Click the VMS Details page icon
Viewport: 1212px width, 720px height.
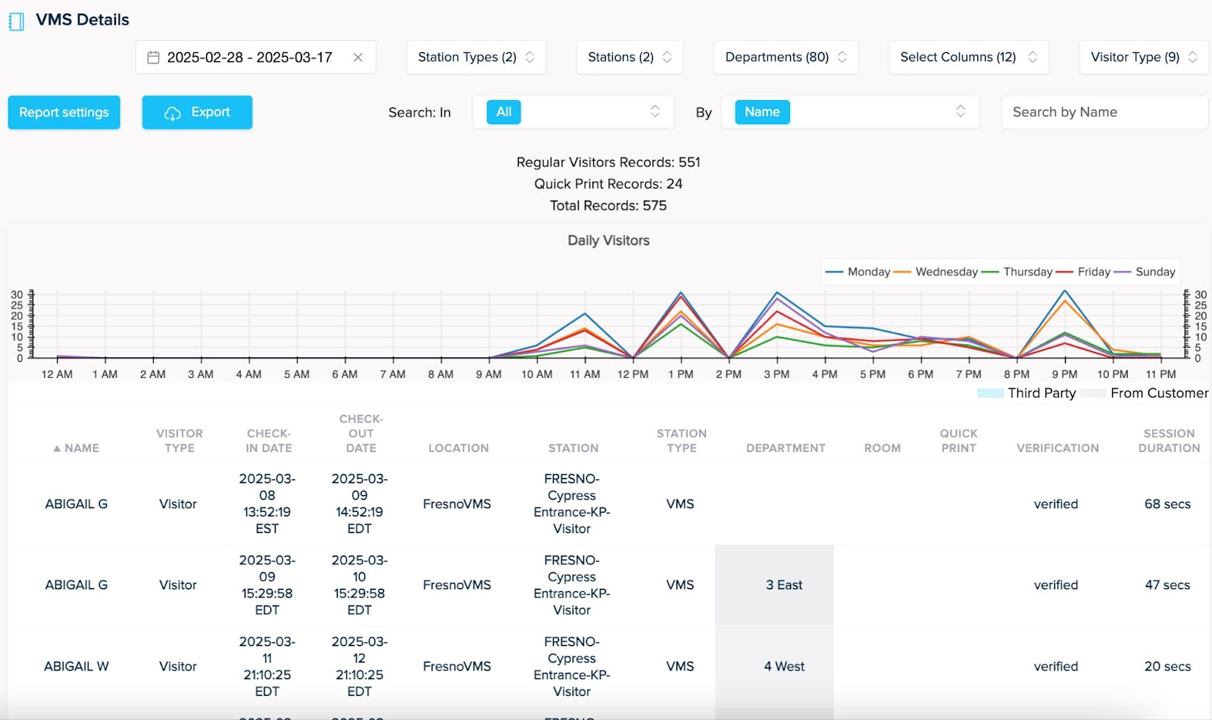16,20
